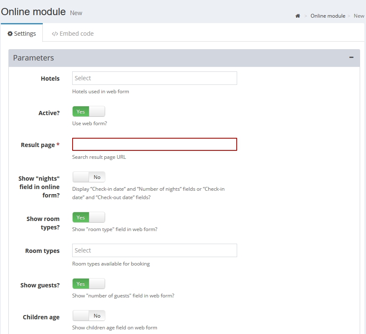Click the gear icon on Settings tab
The image size is (366, 334).
(10, 34)
